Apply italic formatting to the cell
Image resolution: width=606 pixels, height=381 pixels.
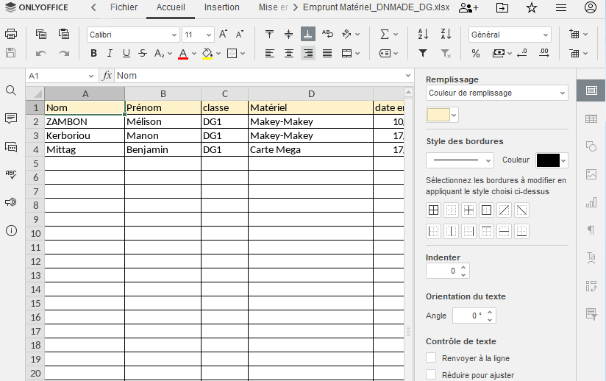(x=110, y=53)
